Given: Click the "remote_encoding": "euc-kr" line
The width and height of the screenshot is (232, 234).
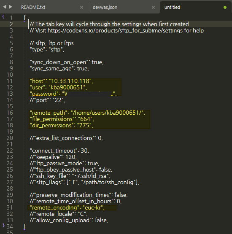Looking at the screenshot, I should tap(67, 207).
